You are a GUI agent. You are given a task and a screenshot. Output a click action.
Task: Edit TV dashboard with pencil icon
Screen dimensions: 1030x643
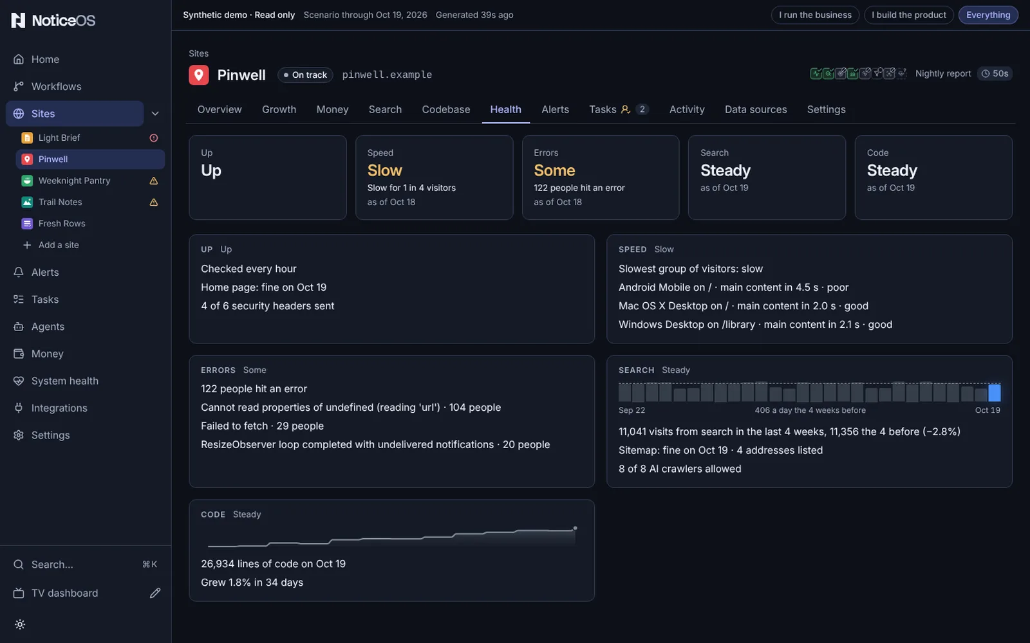tap(155, 593)
